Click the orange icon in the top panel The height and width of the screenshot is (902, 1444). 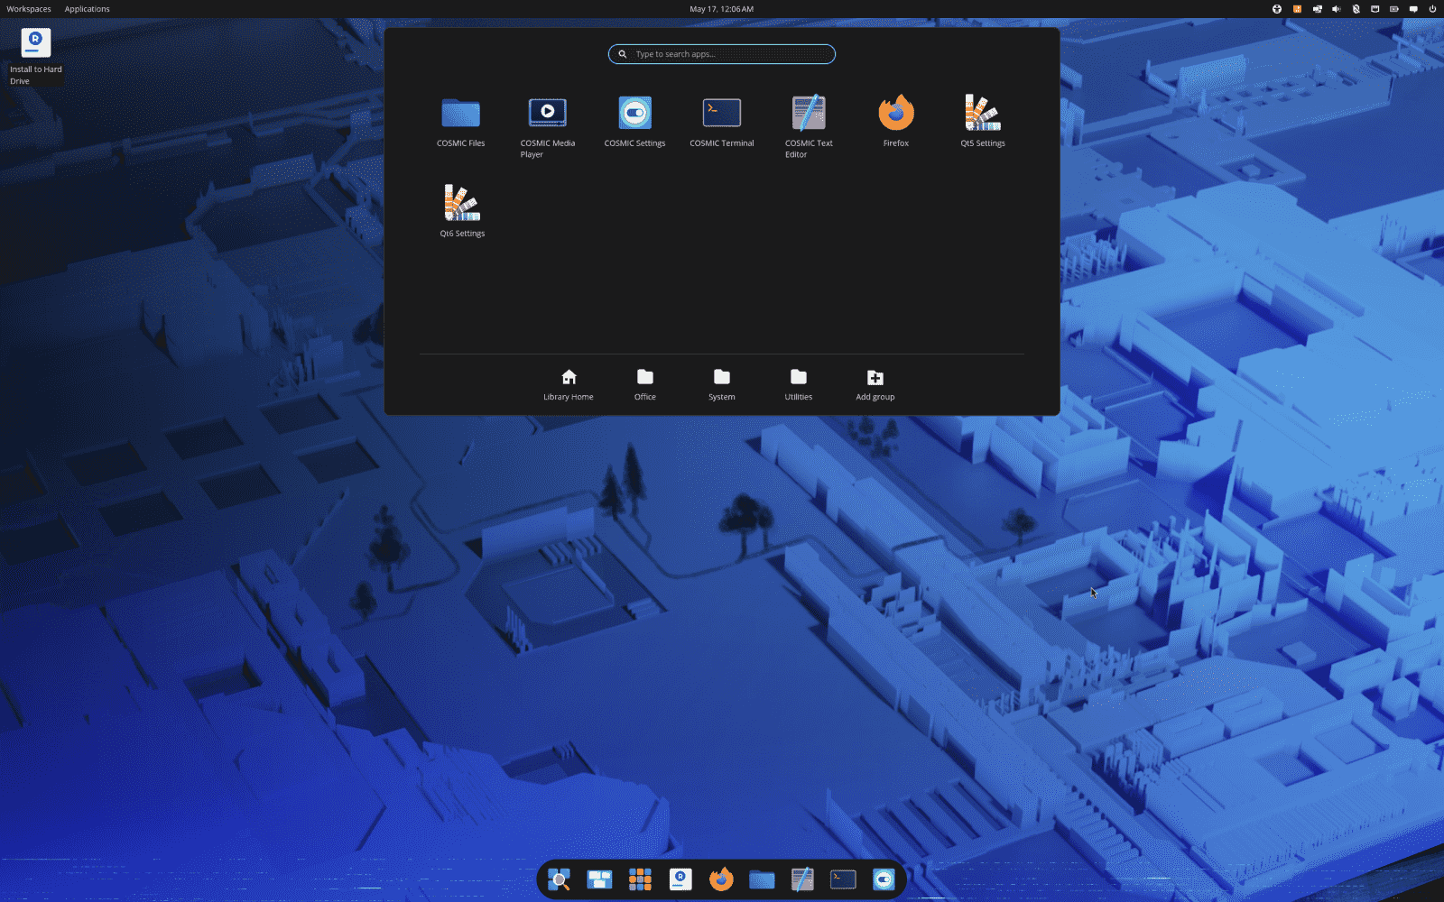1297,9
